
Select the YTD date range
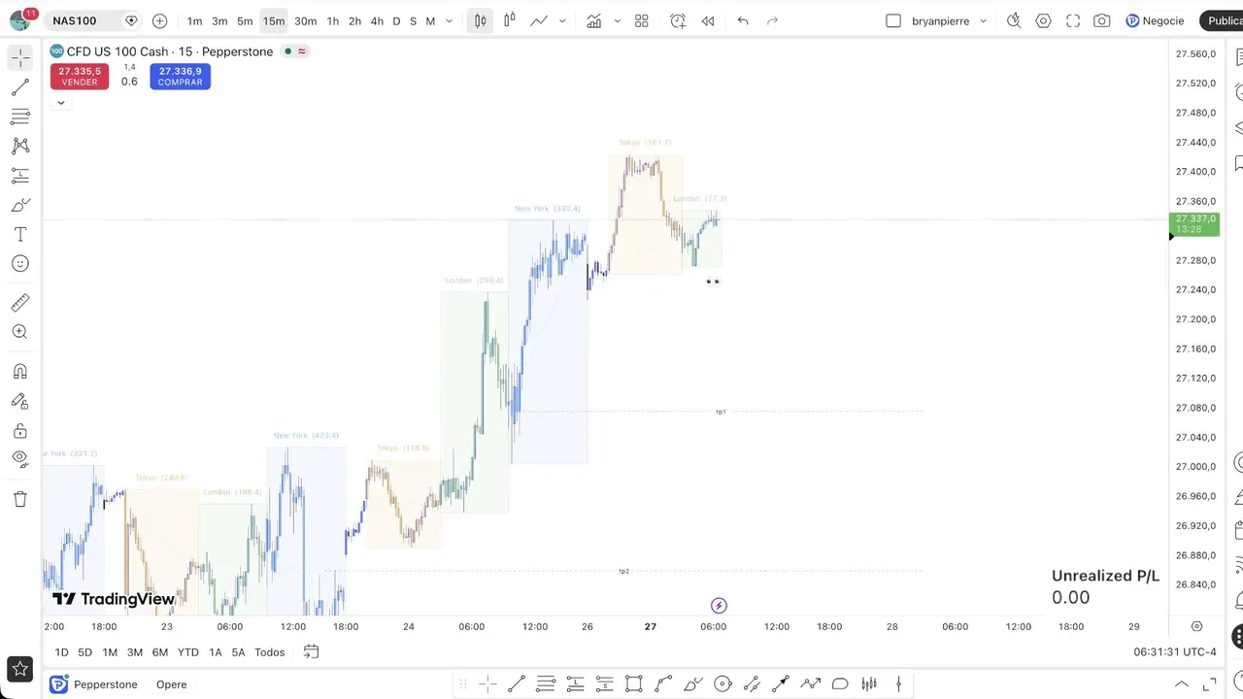pos(188,652)
